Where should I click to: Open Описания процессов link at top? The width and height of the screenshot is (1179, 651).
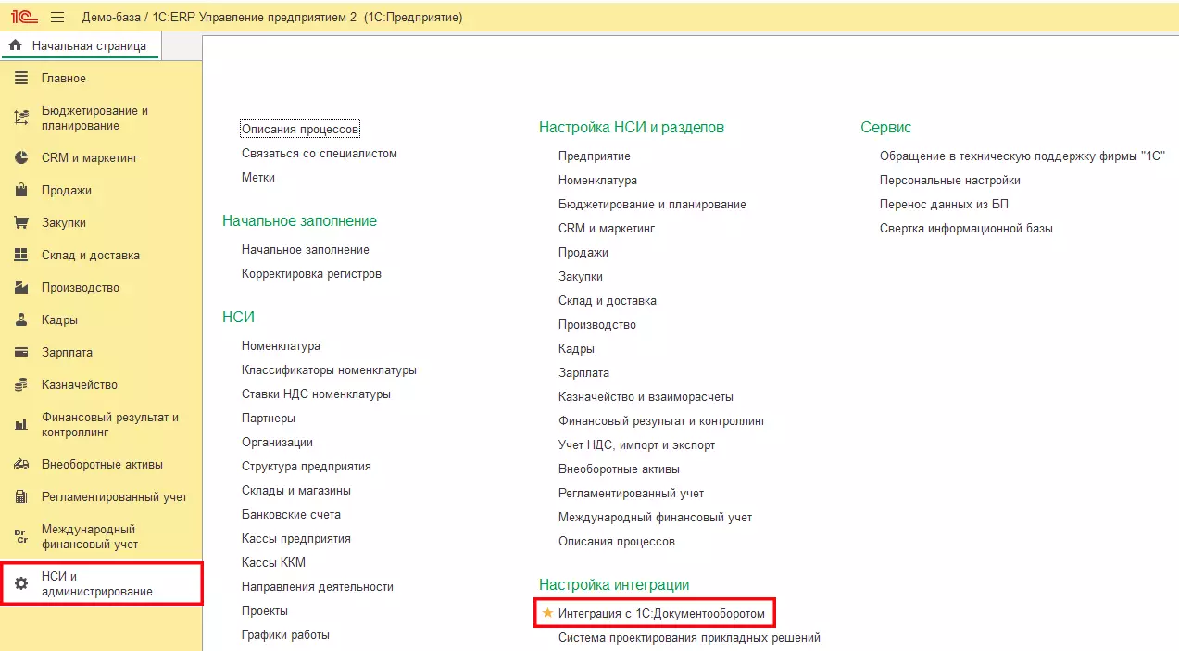pyautogui.click(x=300, y=130)
